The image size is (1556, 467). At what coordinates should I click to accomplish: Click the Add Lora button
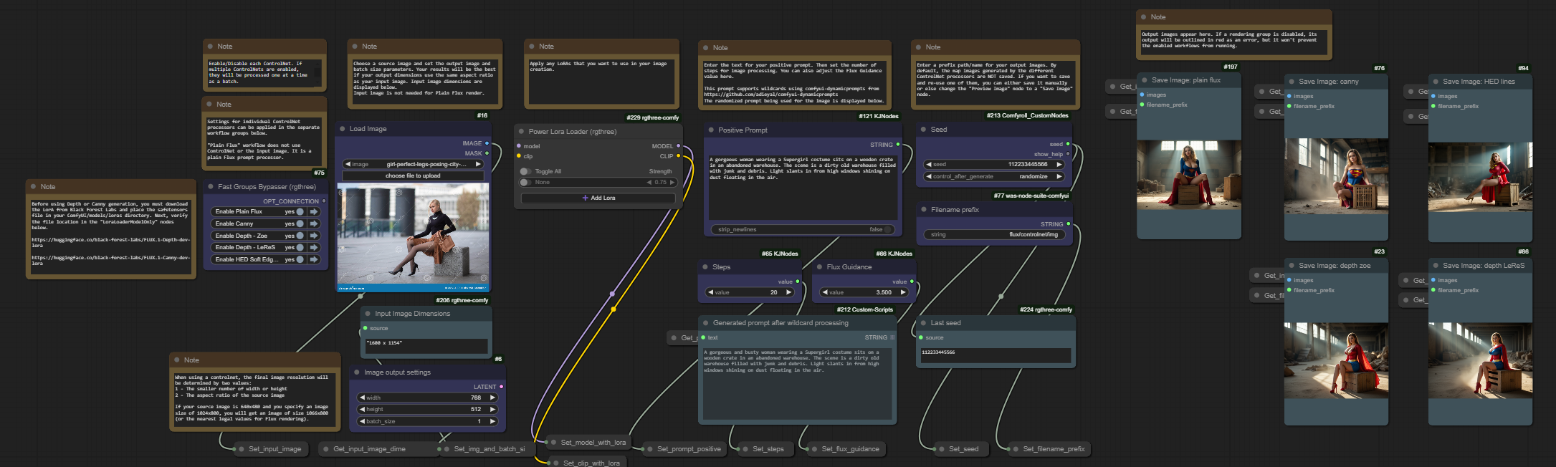[598, 198]
